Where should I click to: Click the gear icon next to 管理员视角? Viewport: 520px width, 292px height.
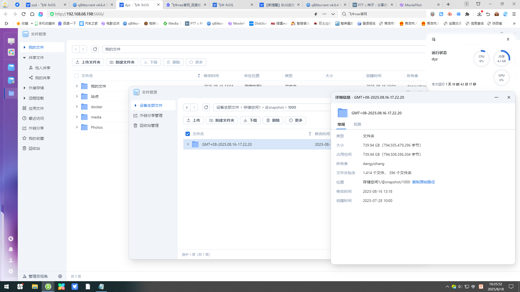pos(60,276)
